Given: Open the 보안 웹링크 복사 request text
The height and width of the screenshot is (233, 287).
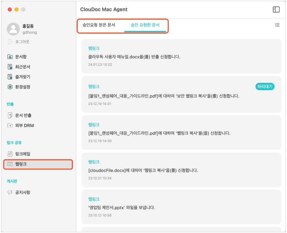Looking at the screenshot, I should 164,96.
